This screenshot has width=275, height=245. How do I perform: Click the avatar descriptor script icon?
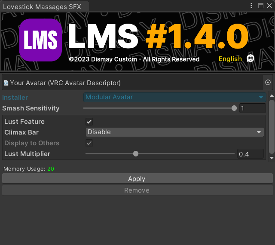pos(6,83)
